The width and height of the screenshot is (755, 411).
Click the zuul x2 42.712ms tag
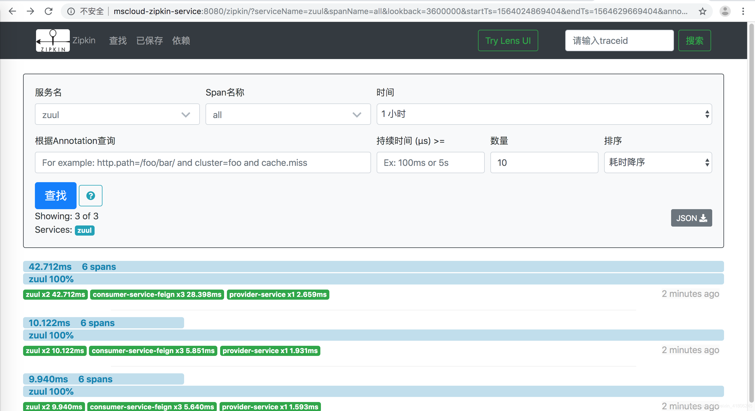(x=55, y=295)
